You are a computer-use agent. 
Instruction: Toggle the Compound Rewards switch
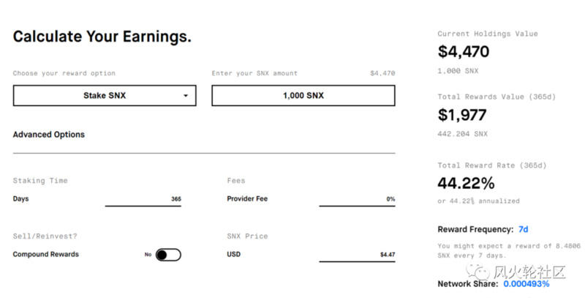point(168,255)
